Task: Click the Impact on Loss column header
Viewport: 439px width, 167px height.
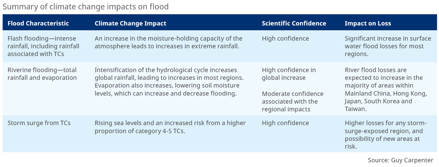Action: (368, 23)
